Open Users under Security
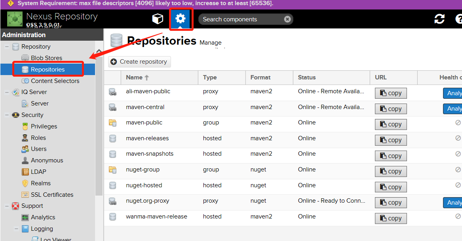462x241 pixels. (38, 149)
